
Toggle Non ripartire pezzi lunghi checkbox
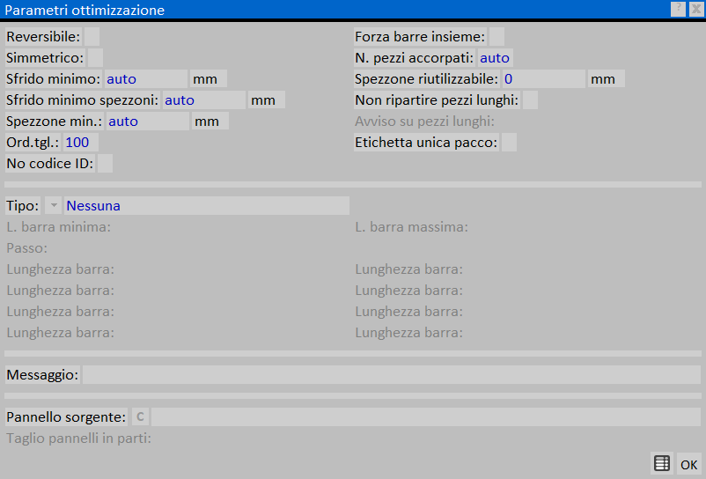(531, 100)
